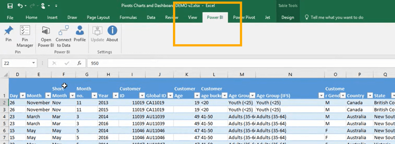This screenshot has height=144, width=395.
Task: Click the formula bar Enter checkmark icon
Action: click(67, 63)
